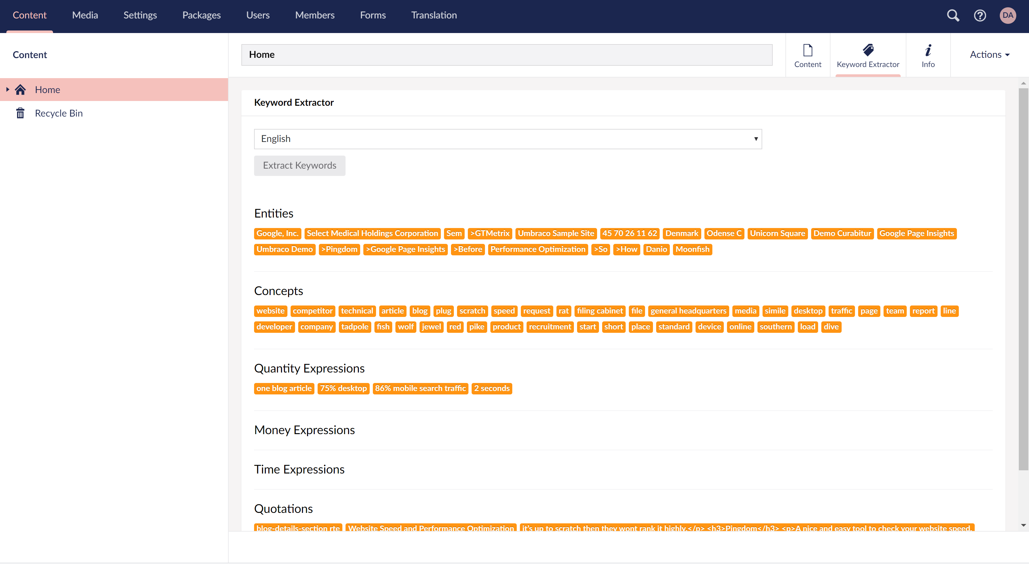Screen dimensions: 1029x564
Task: Click the search magnifier icon
Action: pyautogui.click(x=953, y=15)
